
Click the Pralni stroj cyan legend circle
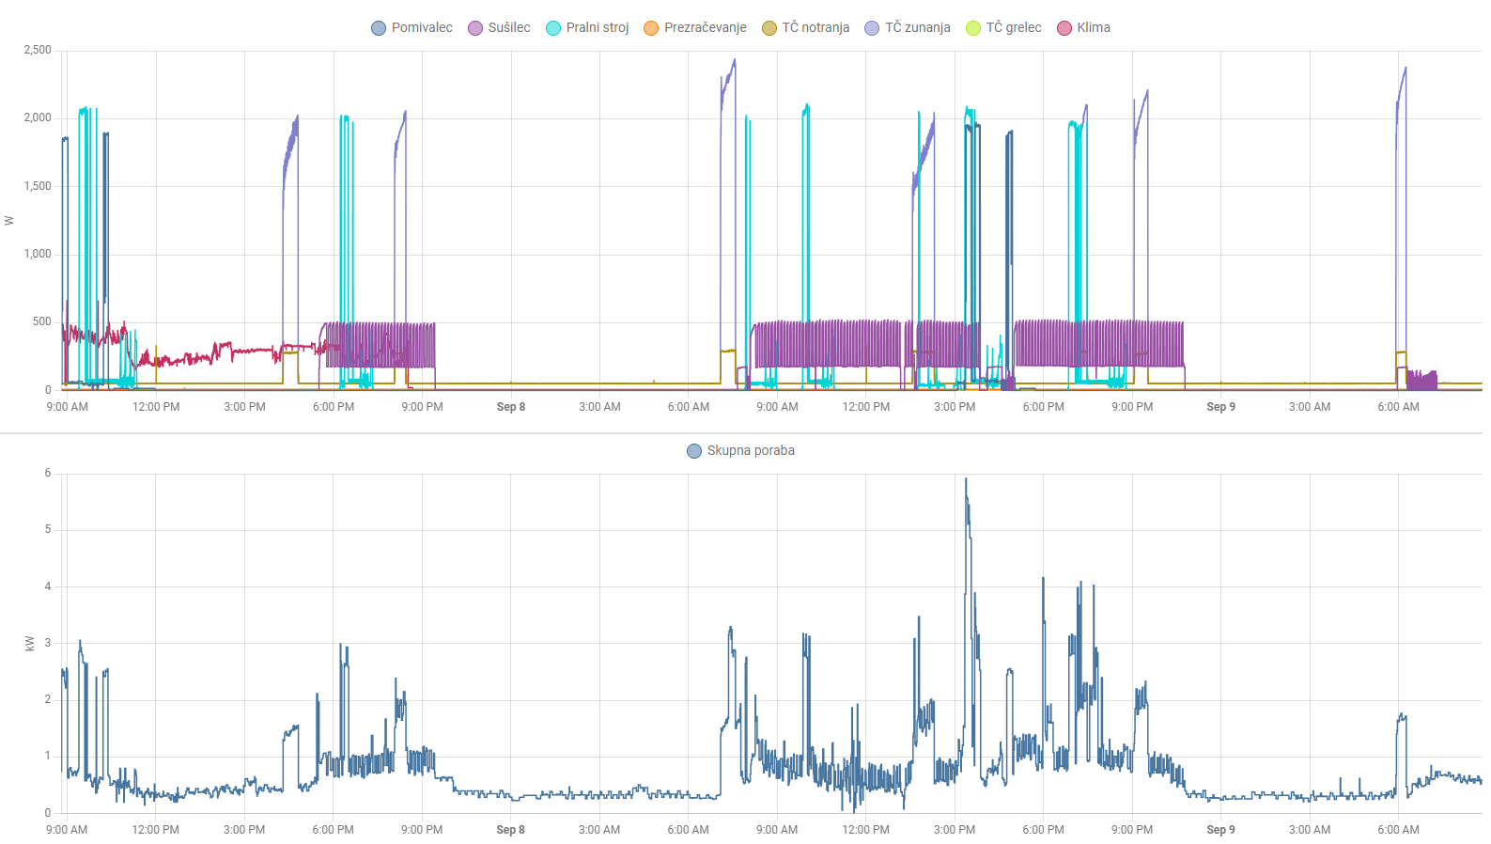[553, 28]
